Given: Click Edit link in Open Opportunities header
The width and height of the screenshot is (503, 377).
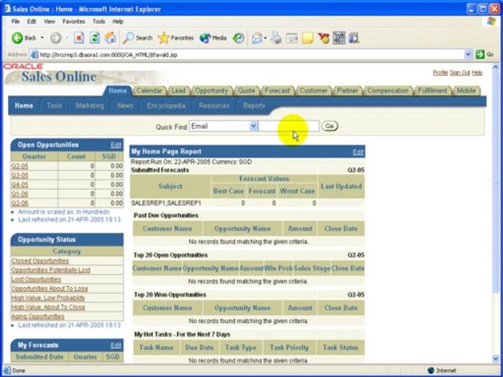Looking at the screenshot, I should (x=116, y=145).
